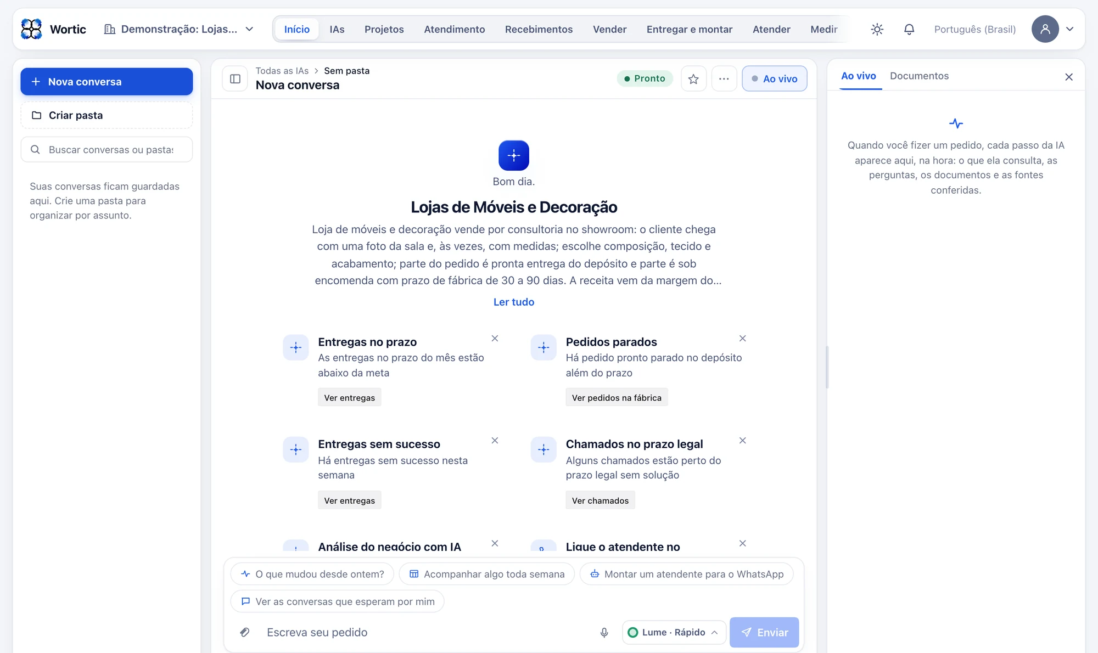Dismiss the Pedidos parados card
This screenshot has width=1098, height=653.
tap(742, 339)
